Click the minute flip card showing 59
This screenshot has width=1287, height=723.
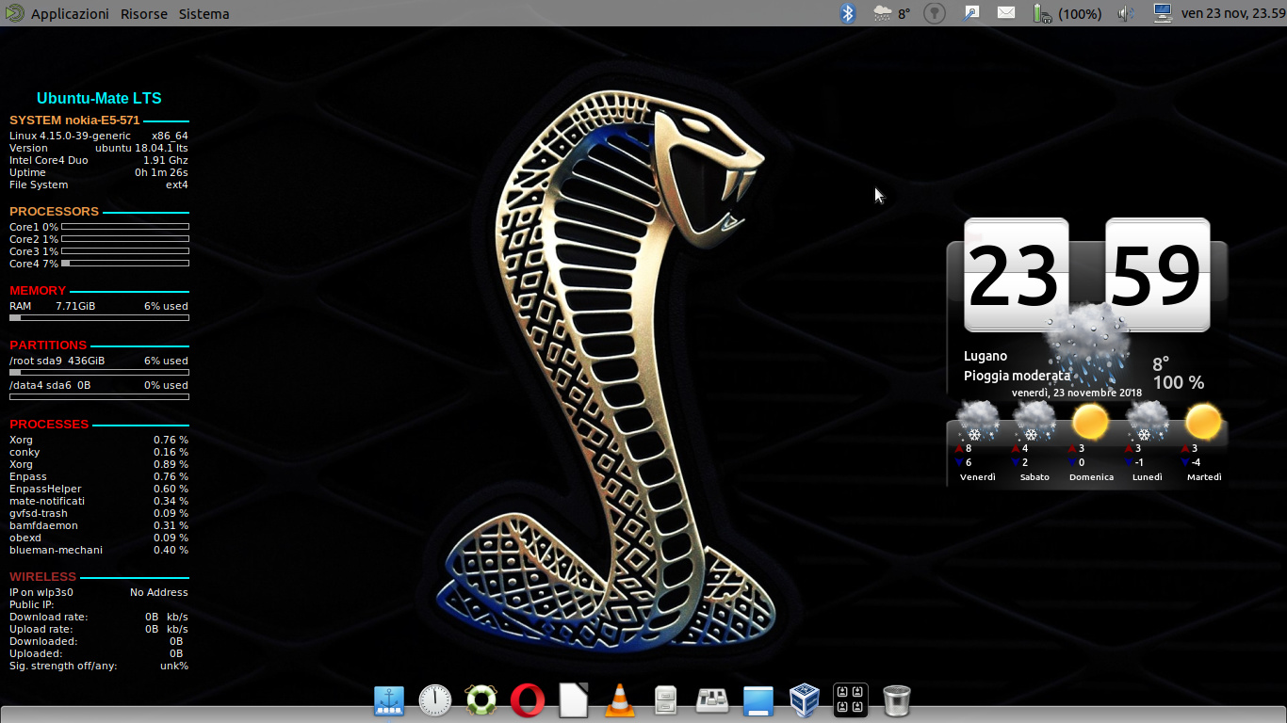[1157, 275]
